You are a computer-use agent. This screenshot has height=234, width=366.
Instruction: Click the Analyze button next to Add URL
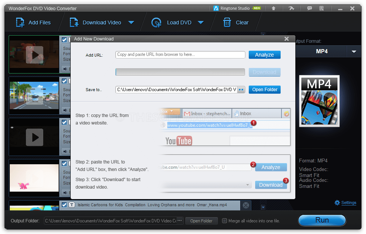click(x=265, y=55)
